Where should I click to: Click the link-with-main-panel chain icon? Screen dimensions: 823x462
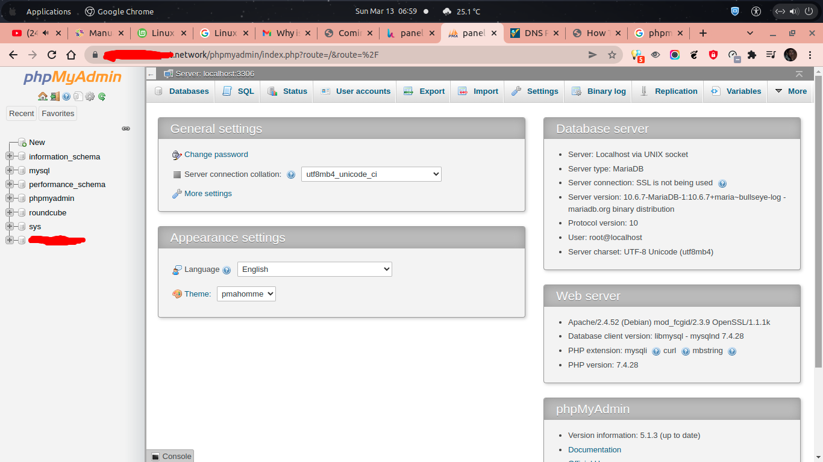126,129
